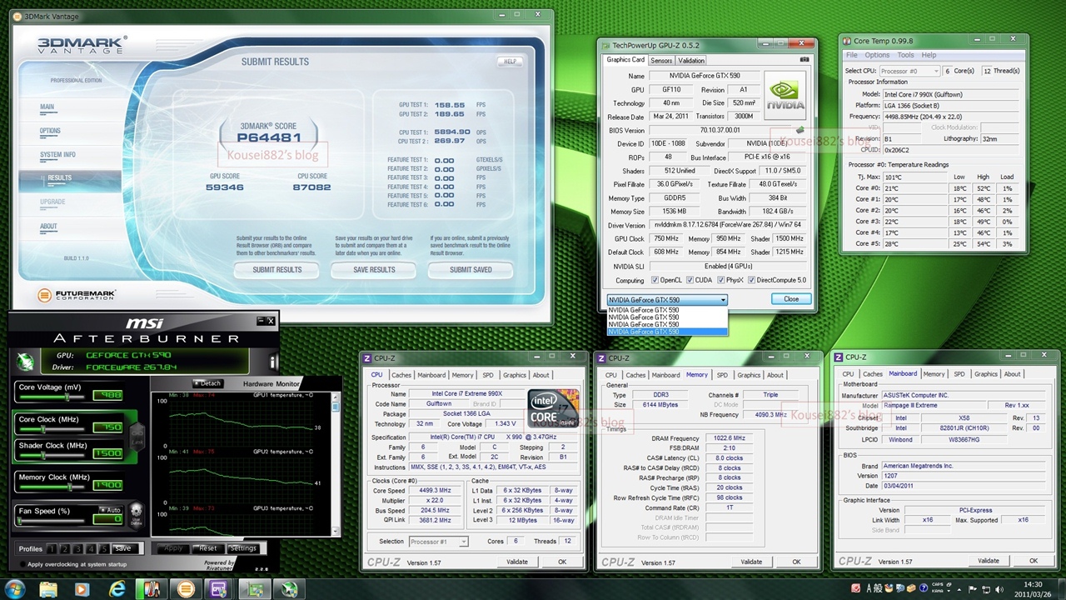Toggle the Auto fan speed button
Viewport: 1066px width, 600px height.
(x=110, y=509)
